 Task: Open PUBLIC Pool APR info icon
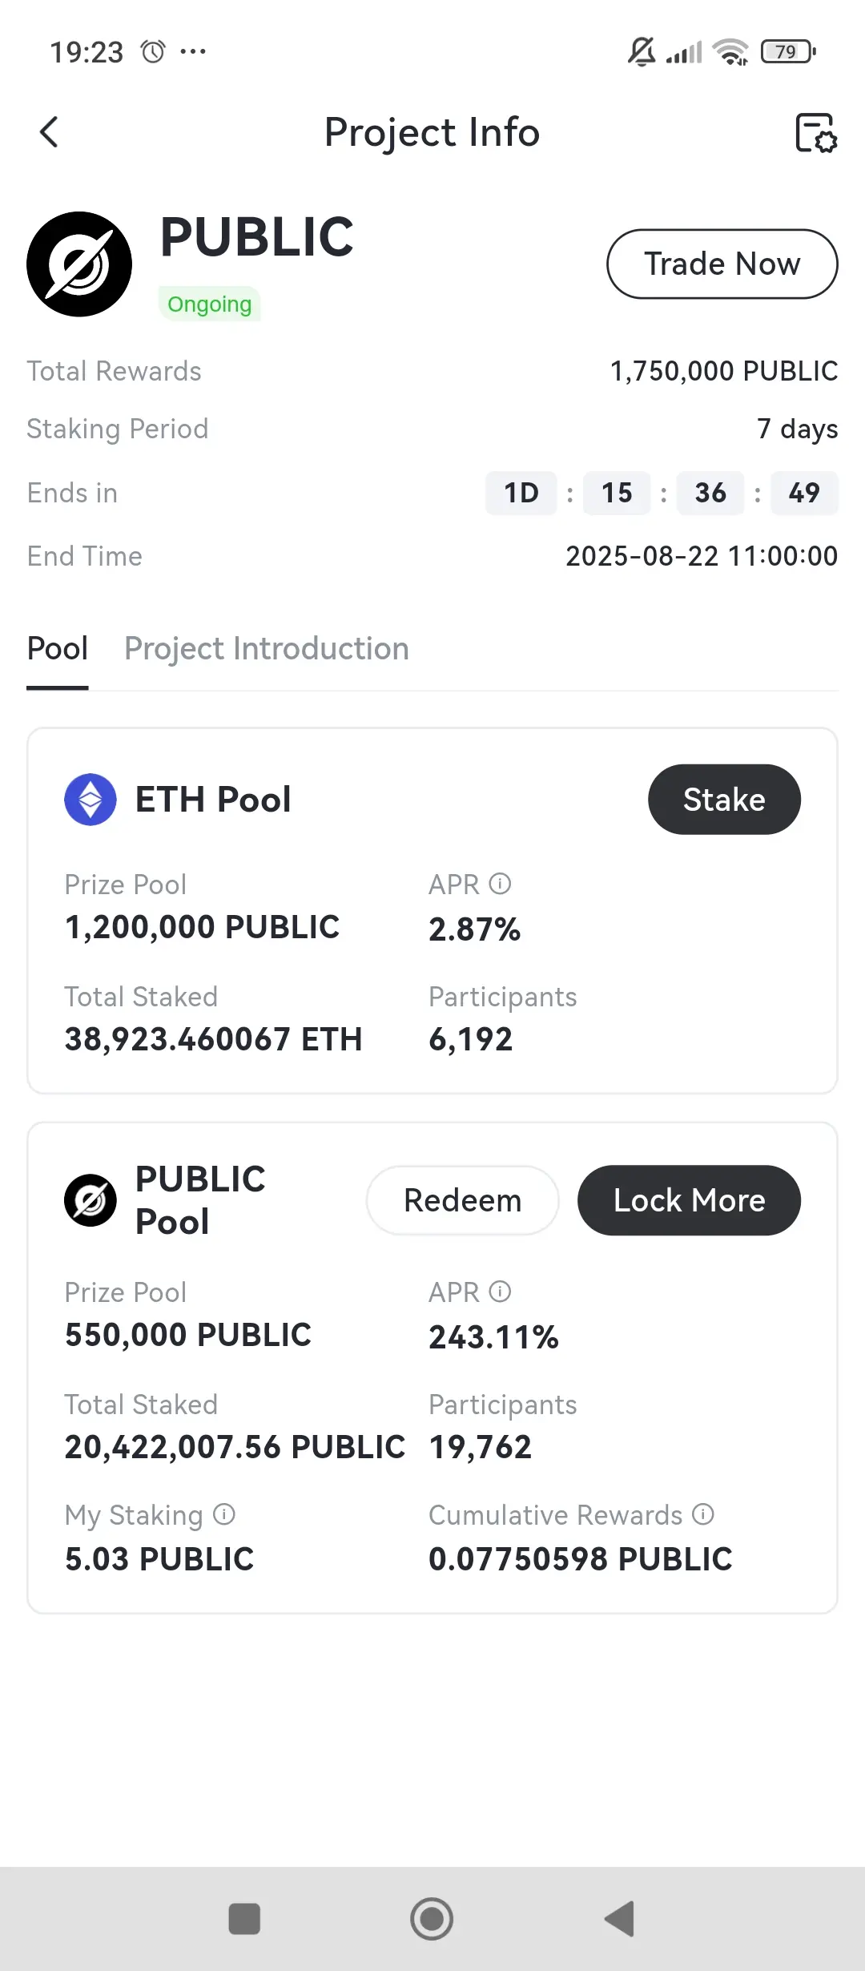click(500, 1292)
